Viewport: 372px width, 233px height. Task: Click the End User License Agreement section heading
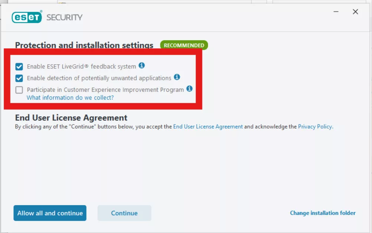71,117
